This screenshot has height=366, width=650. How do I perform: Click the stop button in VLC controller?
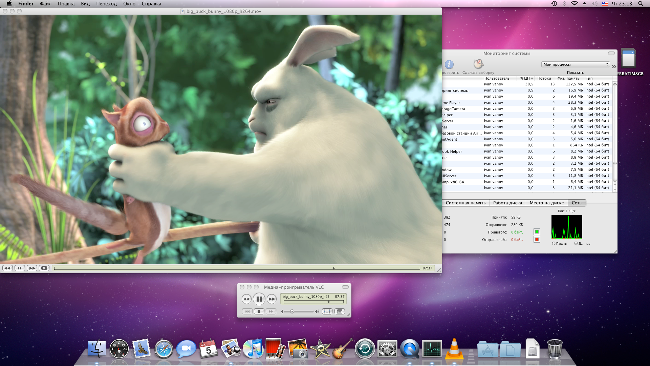point(259,311)
